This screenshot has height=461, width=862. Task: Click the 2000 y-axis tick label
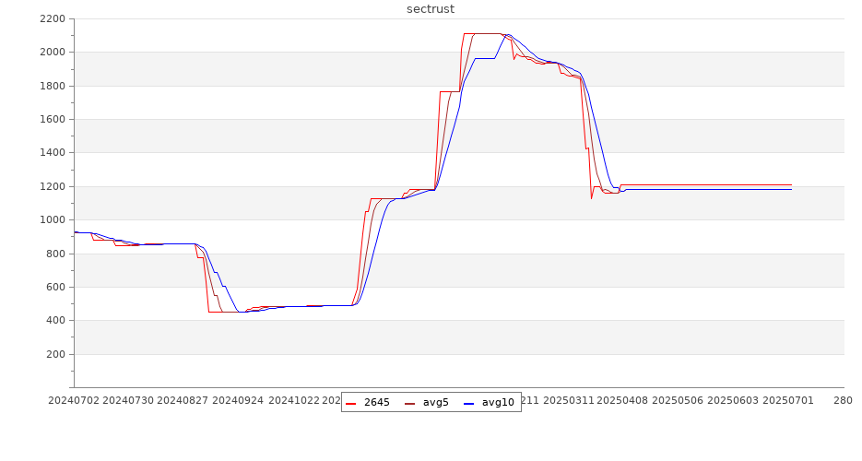pos(53,53)
